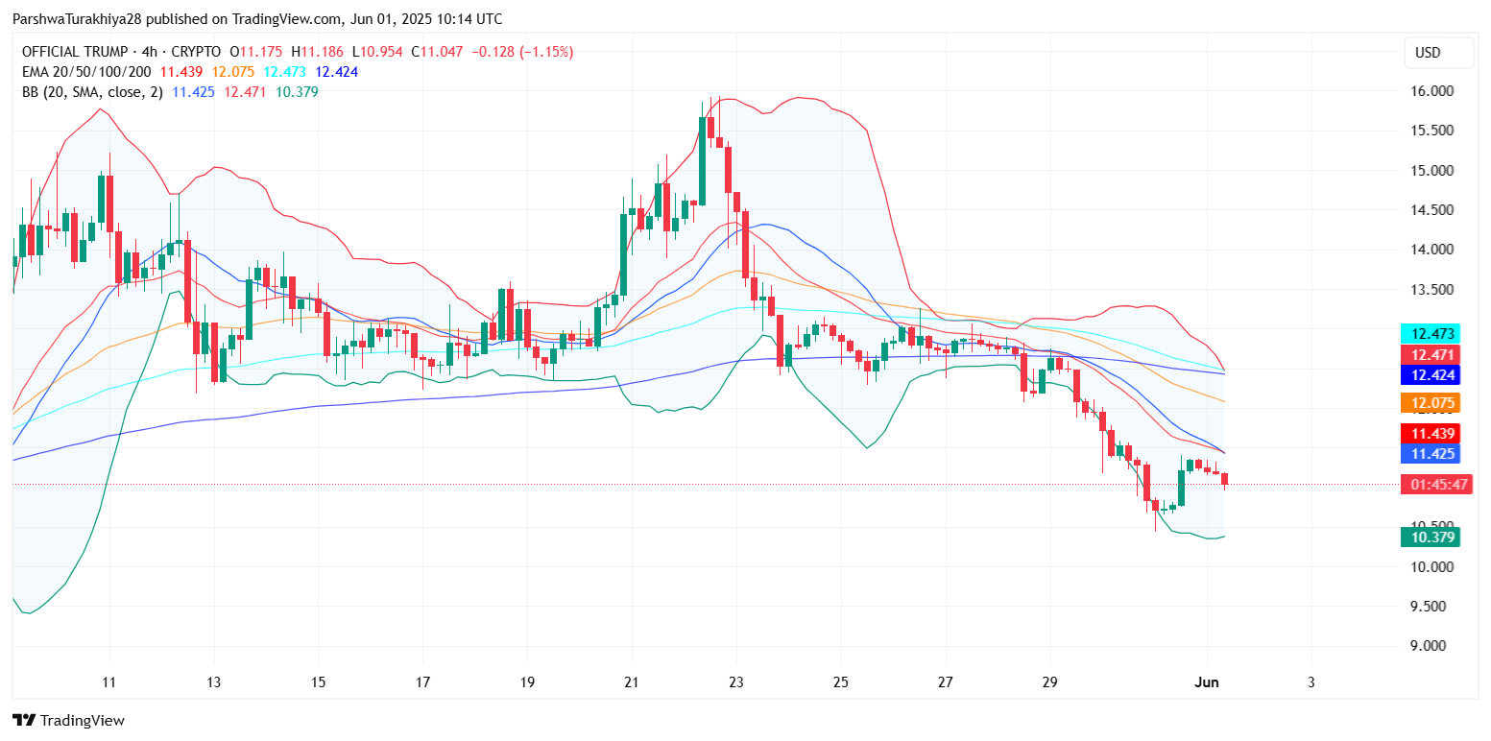Click EMA legend value 11.439
The image size is (1491, 741).
coord(181,72)
